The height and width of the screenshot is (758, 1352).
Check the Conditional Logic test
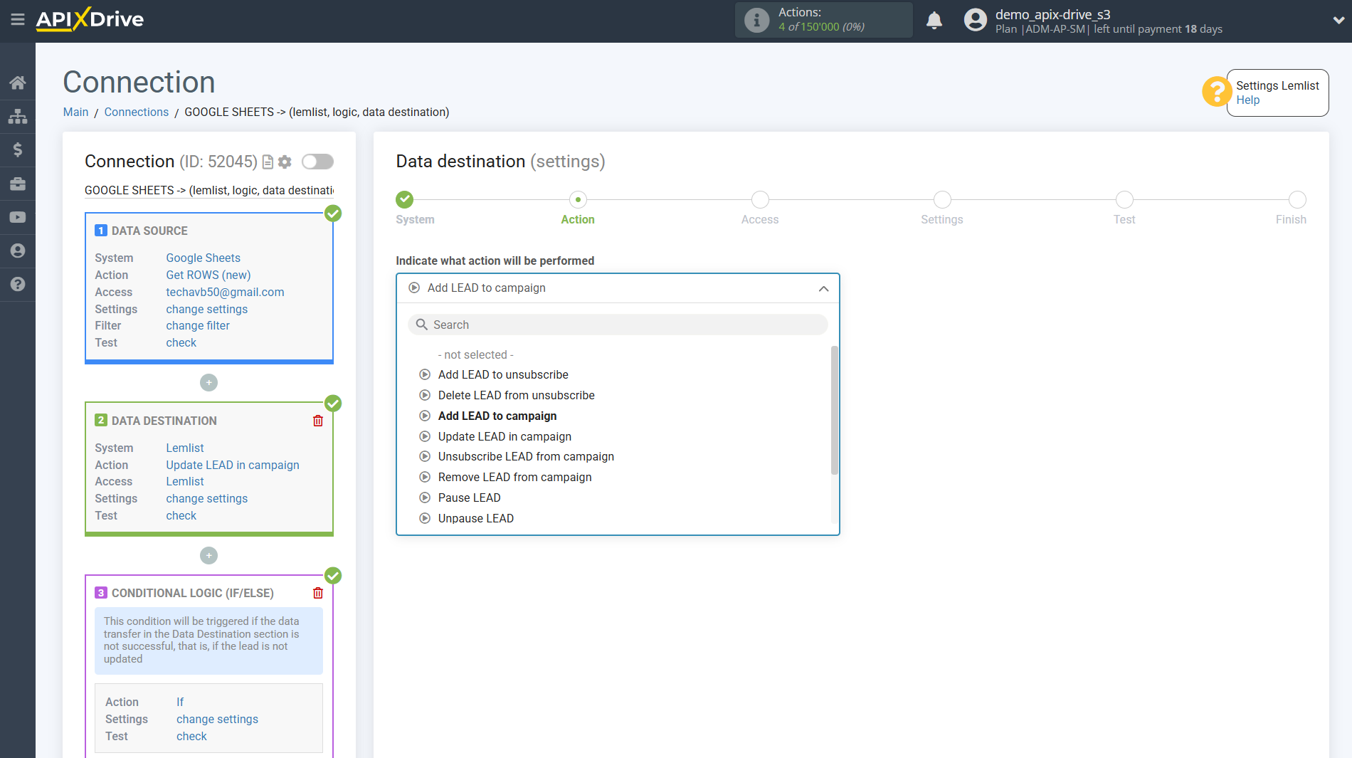pyautogui.click(x=191, y=736)
